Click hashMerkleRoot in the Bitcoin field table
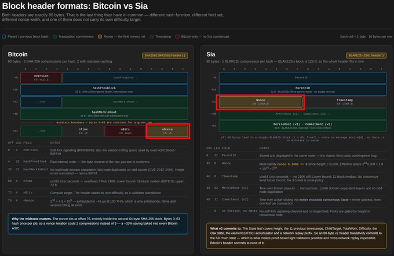Viewport: 394px width, 256px height. pos(35,170)
